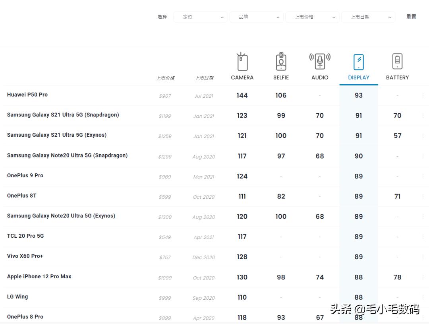Click the Sep 2020 launch date of LG Wing

point(204,298)
